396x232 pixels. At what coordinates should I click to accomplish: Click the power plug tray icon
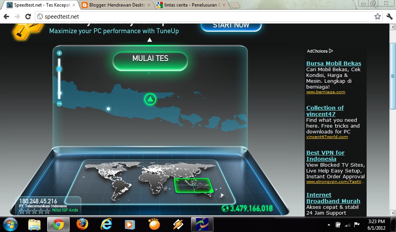(338, 224)
